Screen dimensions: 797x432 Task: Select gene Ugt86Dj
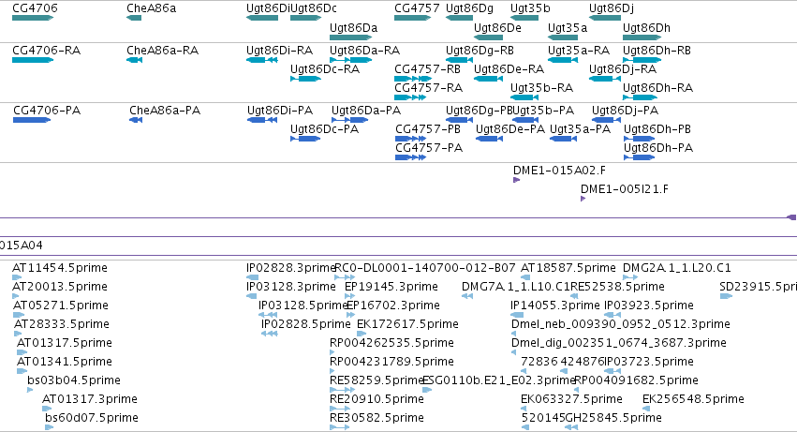(x=605, y=18)
